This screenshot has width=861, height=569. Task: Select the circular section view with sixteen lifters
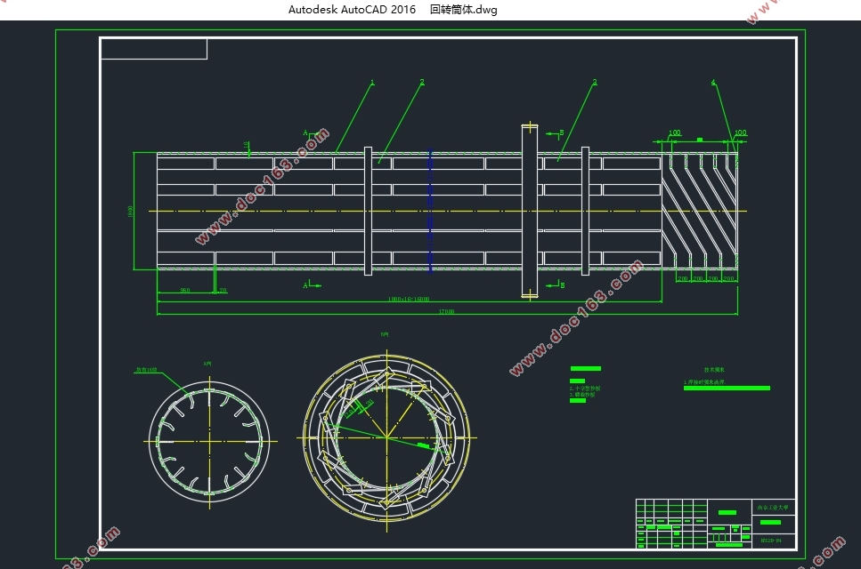click(x=209, y=441)
